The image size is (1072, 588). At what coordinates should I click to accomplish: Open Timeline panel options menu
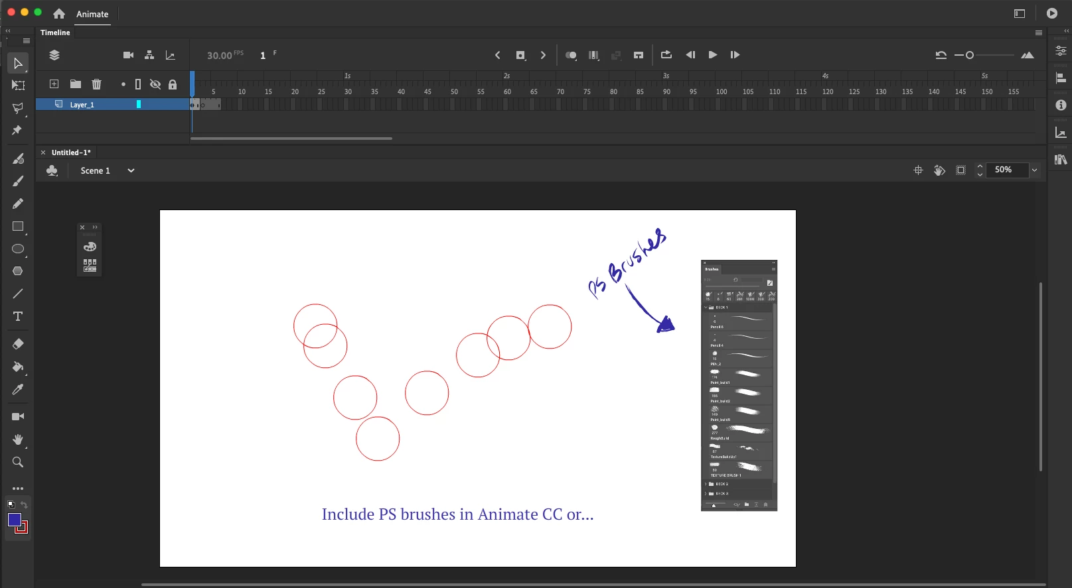(x=1039, y=32)
